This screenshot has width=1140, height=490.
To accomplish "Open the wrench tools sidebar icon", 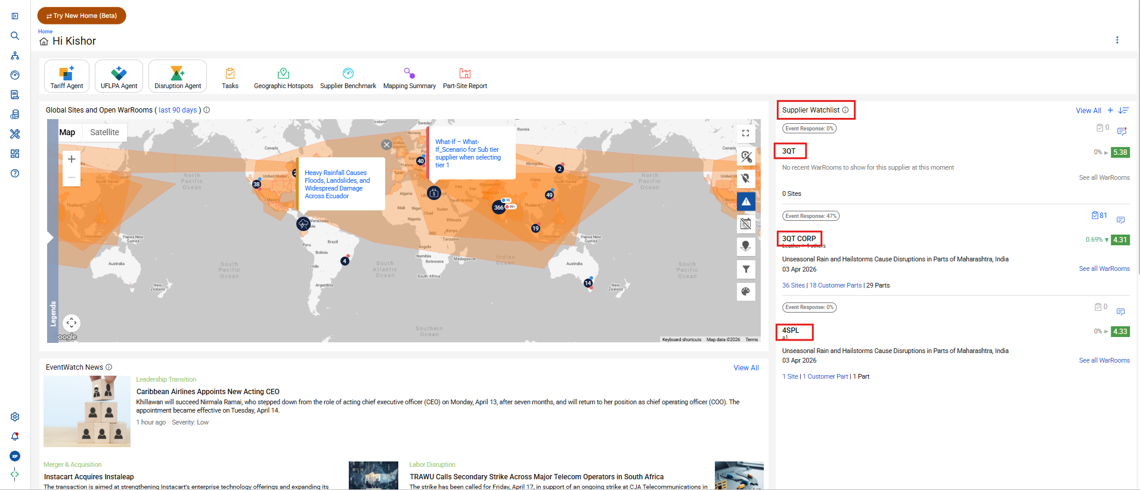I will click(15, 134).
